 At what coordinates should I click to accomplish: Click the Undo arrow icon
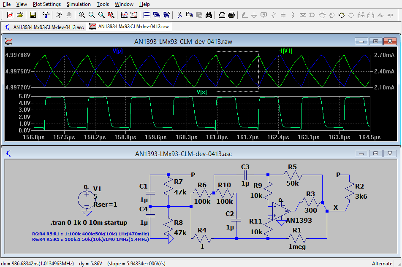342,15
